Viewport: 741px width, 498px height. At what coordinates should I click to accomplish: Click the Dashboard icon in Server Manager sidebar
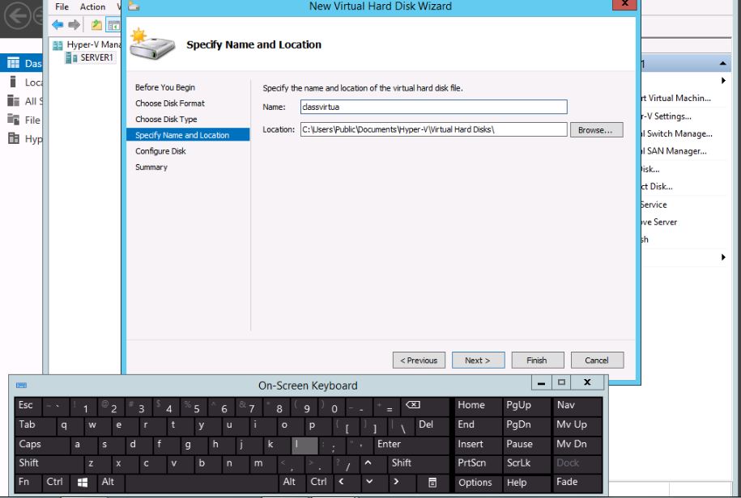click(13, 63)
